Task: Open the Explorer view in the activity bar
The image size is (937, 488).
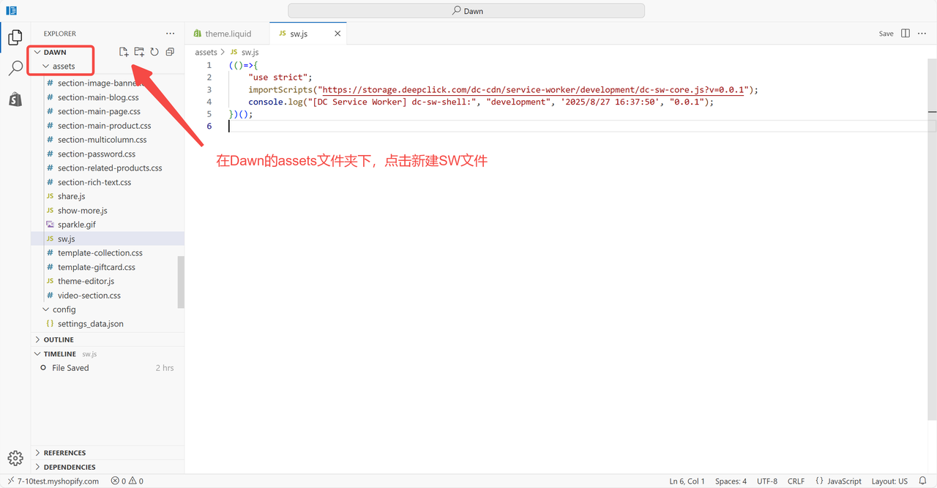Action: pyautogui.click(x=15, y=38)
